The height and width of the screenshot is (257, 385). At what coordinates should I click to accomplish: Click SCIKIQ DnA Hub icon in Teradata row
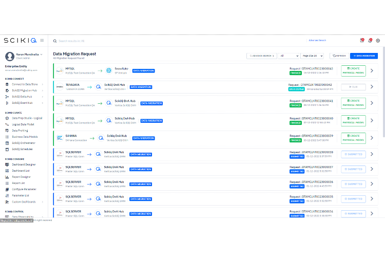(99, 87)
